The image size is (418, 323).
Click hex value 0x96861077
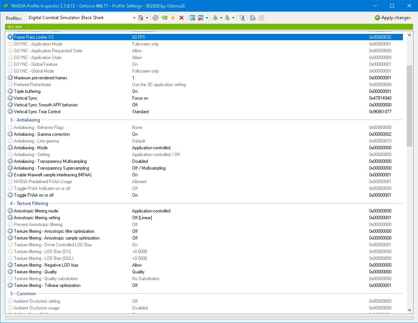point(380,112)
